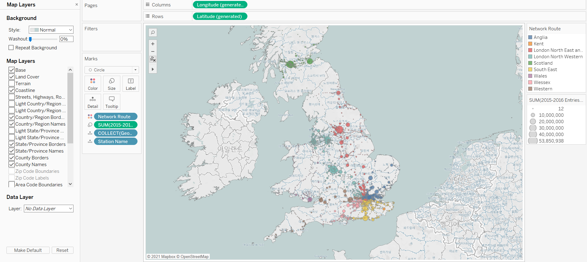Screen dimensions: 587x262
Task: Click the Mapbox OpenStreetMap attribution
Action: tap(178, 256)
